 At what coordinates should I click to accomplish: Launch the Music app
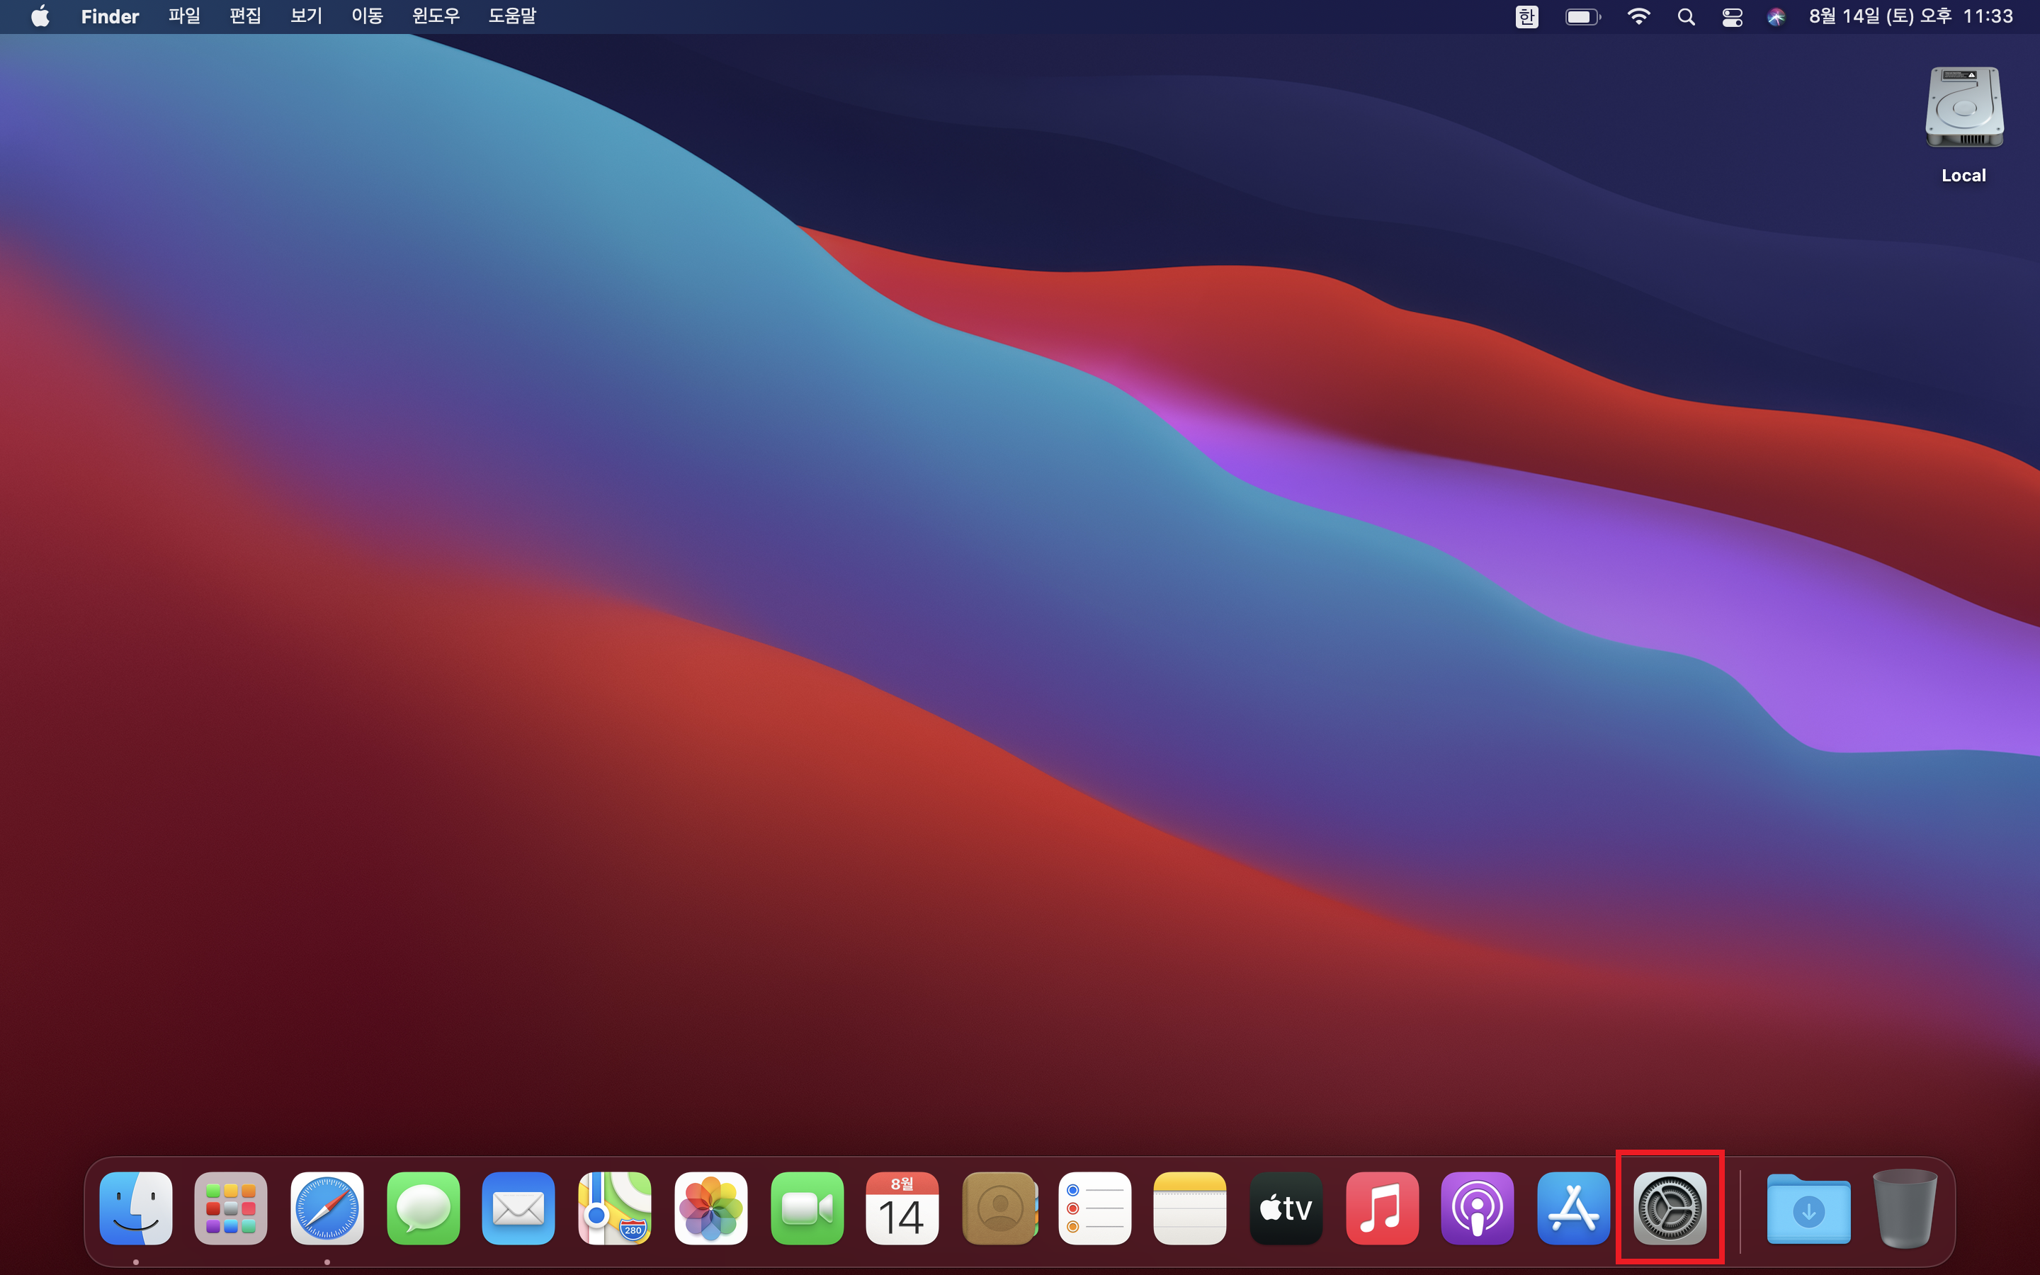click(1382, 1208)
